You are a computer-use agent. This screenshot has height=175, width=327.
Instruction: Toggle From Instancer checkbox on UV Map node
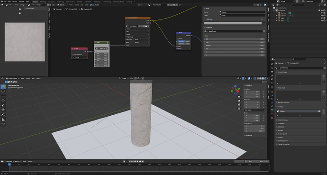pyautogui.click(x=73, y=55)
